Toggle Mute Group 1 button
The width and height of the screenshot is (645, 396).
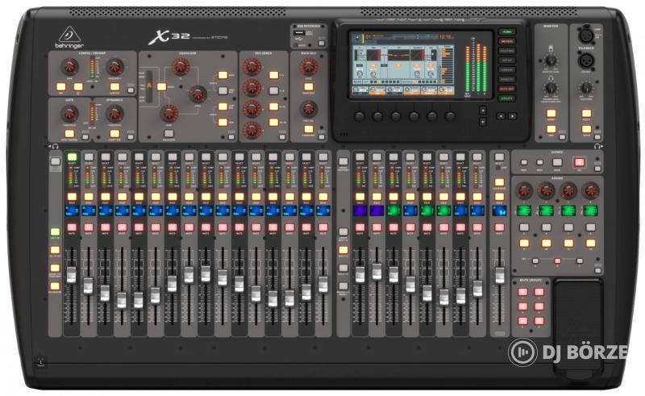click(x=522, y=292)
